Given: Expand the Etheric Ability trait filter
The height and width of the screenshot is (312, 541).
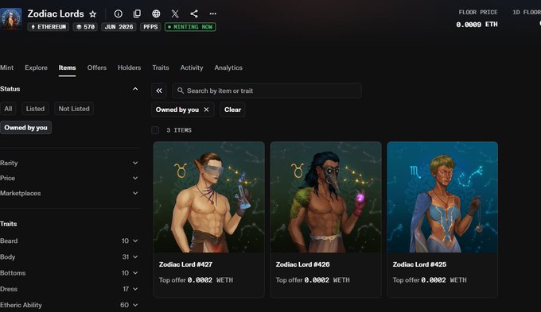Looking at the screenshot, I should (x=69, y=305).
